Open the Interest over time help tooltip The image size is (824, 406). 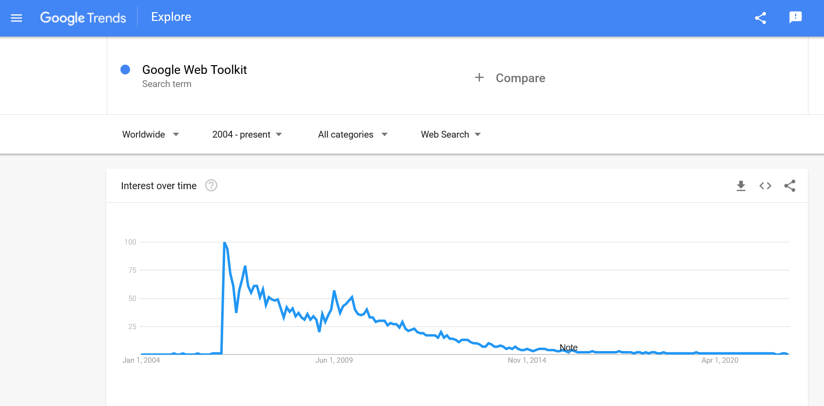211,185
